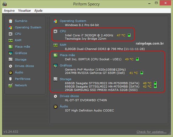
Task: Open the Gráficos heading link in summary
Action: pyautogui.click(x=66, y=65)
